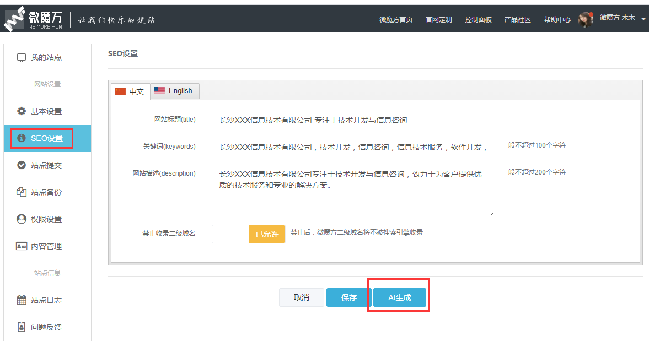The width and height of the screenshot is (649, 347).
Task: Open the 控制面板 link
Action: [478, 19]
